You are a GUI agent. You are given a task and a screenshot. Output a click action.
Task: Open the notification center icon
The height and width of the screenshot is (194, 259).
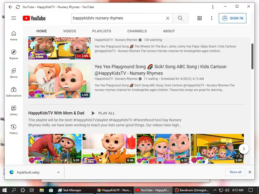coord(251,190)
